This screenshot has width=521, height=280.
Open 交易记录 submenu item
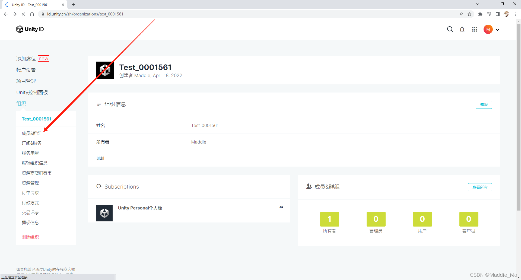(30, 212)
